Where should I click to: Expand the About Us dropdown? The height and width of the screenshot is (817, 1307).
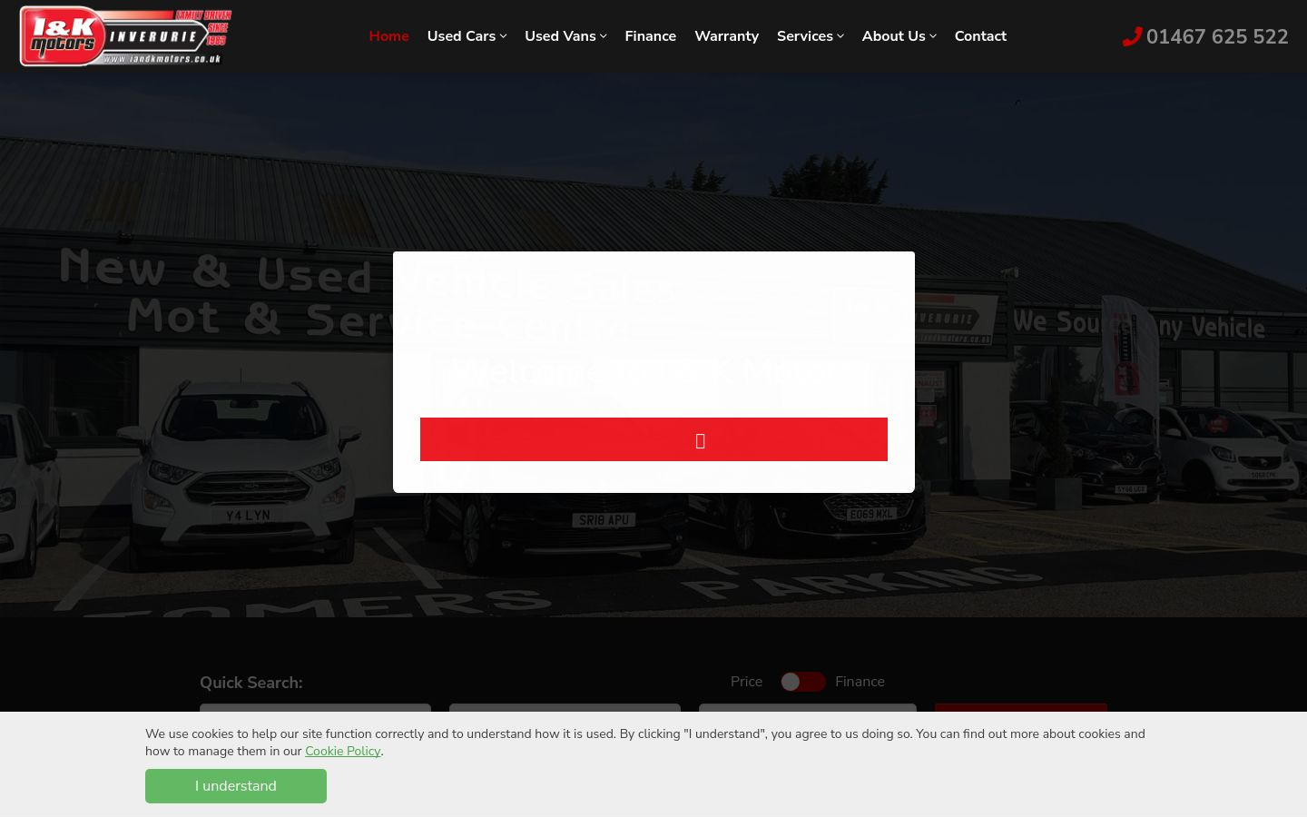(899, 36)
